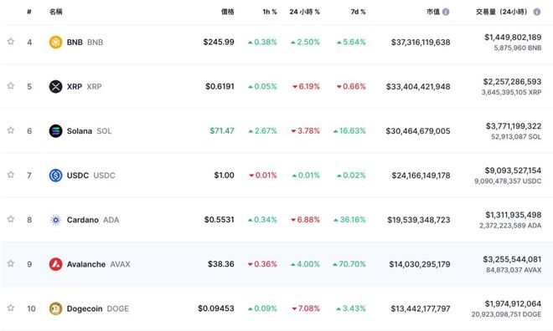Click USDC price $1.00
Screen dimensions: 553x331
[225, 175]
